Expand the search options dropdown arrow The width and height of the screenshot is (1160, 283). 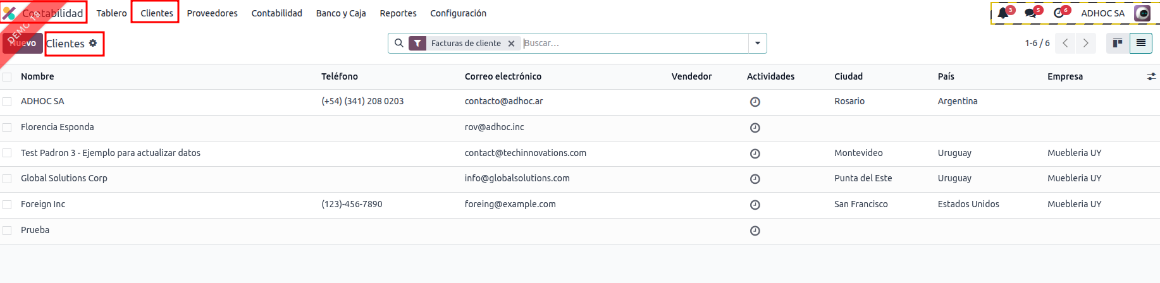(x=758, y=43)
